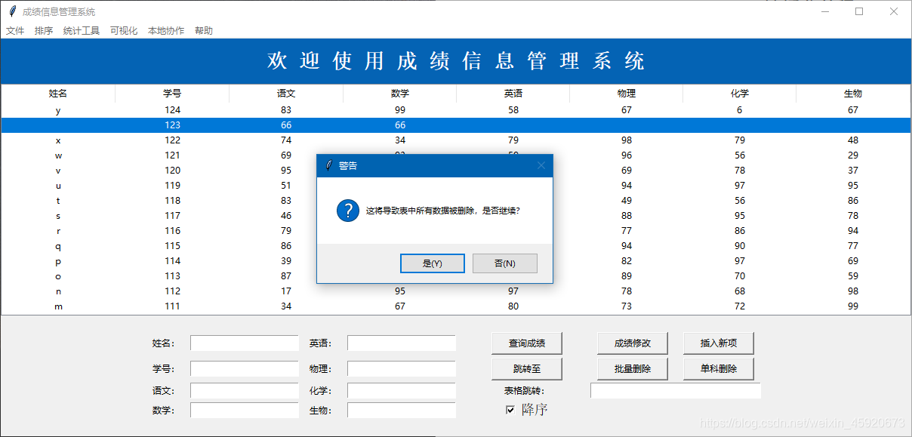Click the 姓名 input field

point(244,343)
